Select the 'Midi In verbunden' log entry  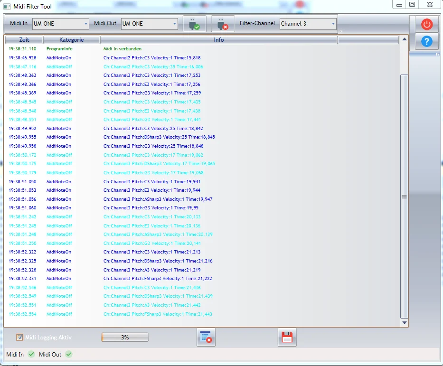[202, 49]
